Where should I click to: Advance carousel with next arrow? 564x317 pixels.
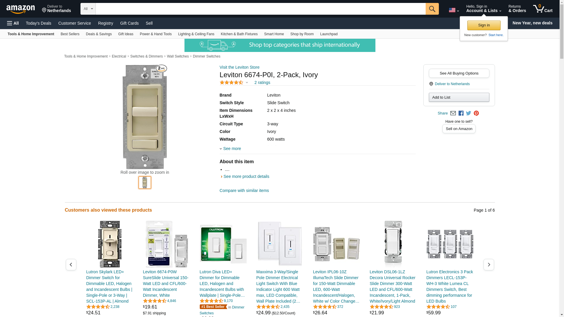coord(489,265)
